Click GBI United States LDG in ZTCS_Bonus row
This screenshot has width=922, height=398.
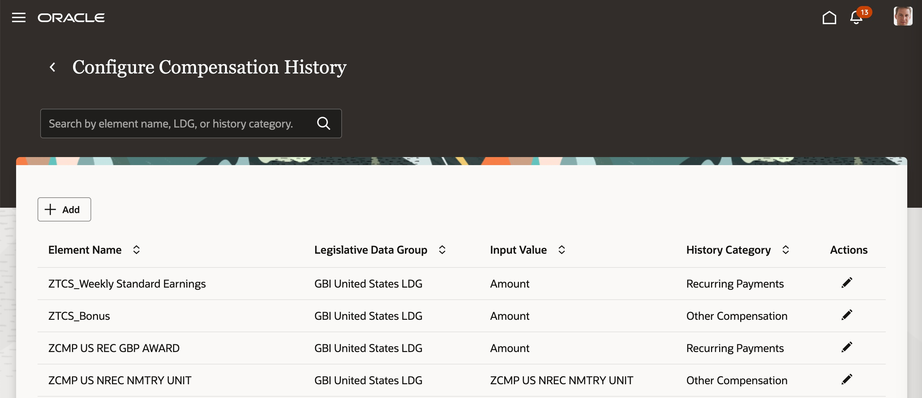[368, 316]
